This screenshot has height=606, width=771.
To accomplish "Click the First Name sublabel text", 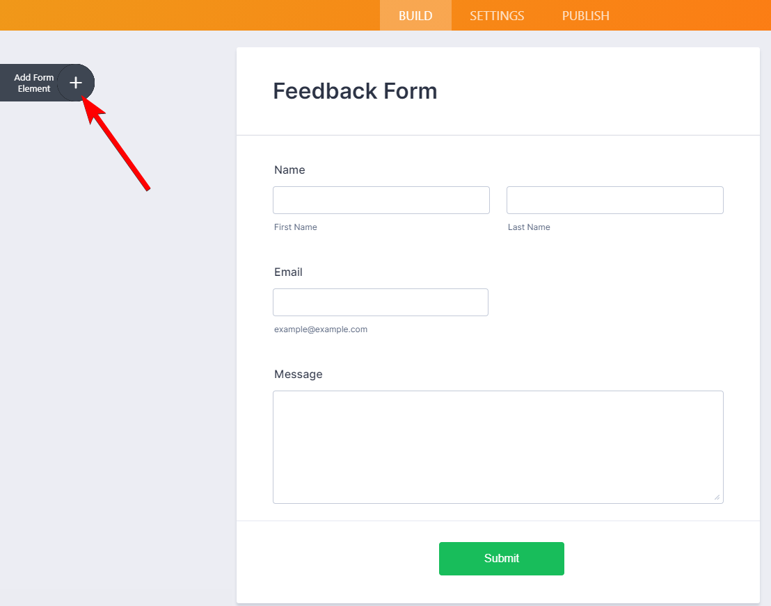I will pos(296,227).
